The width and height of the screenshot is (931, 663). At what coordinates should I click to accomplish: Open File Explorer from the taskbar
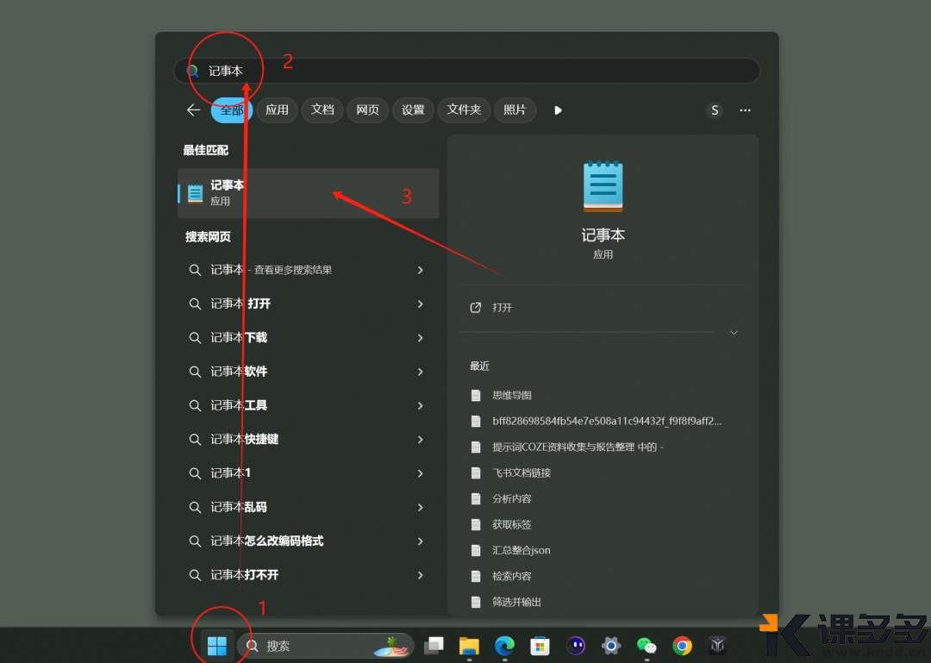[469, 645]
